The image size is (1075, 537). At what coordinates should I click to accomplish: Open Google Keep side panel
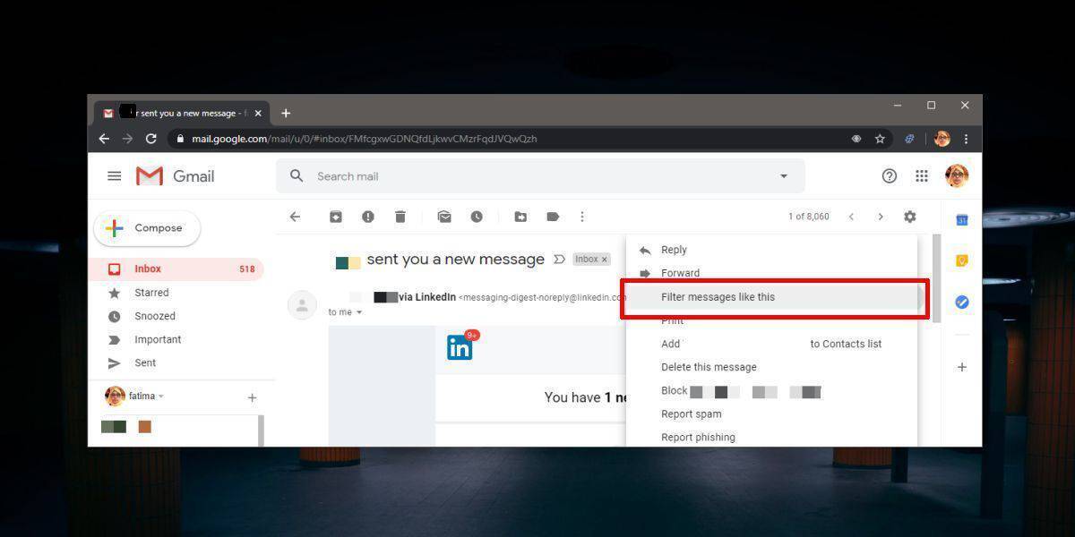962,261
